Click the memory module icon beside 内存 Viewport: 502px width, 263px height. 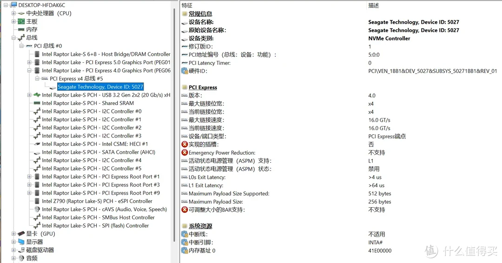tap(21, 29)
